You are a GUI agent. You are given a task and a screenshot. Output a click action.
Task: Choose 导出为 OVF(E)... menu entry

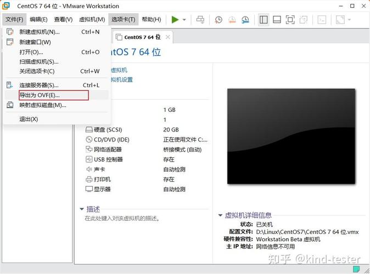(57, 95)
